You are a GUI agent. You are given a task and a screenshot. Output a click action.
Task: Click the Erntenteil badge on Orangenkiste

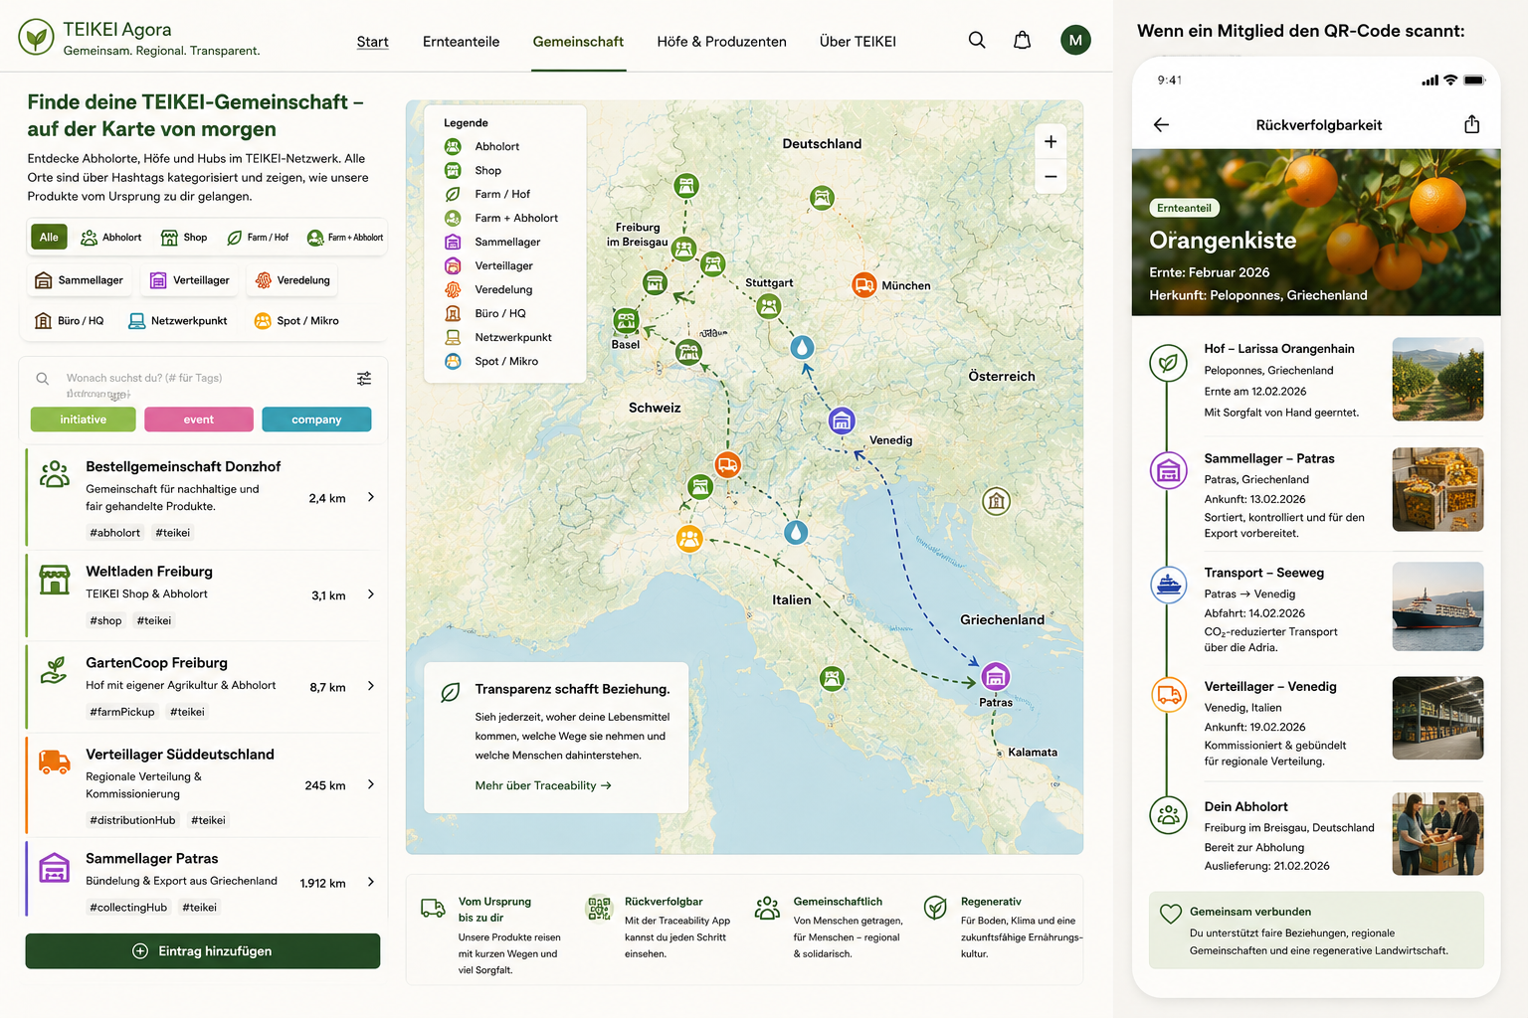tap(1184, 208)
